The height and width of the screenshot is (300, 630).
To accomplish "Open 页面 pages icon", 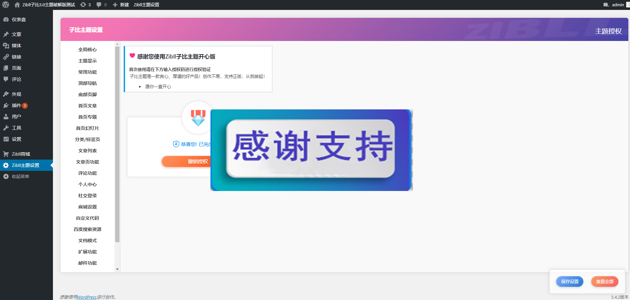I will (x=6, y=68).
